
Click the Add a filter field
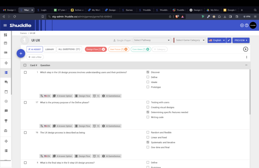pyautogui.click(x=35, y=57)
